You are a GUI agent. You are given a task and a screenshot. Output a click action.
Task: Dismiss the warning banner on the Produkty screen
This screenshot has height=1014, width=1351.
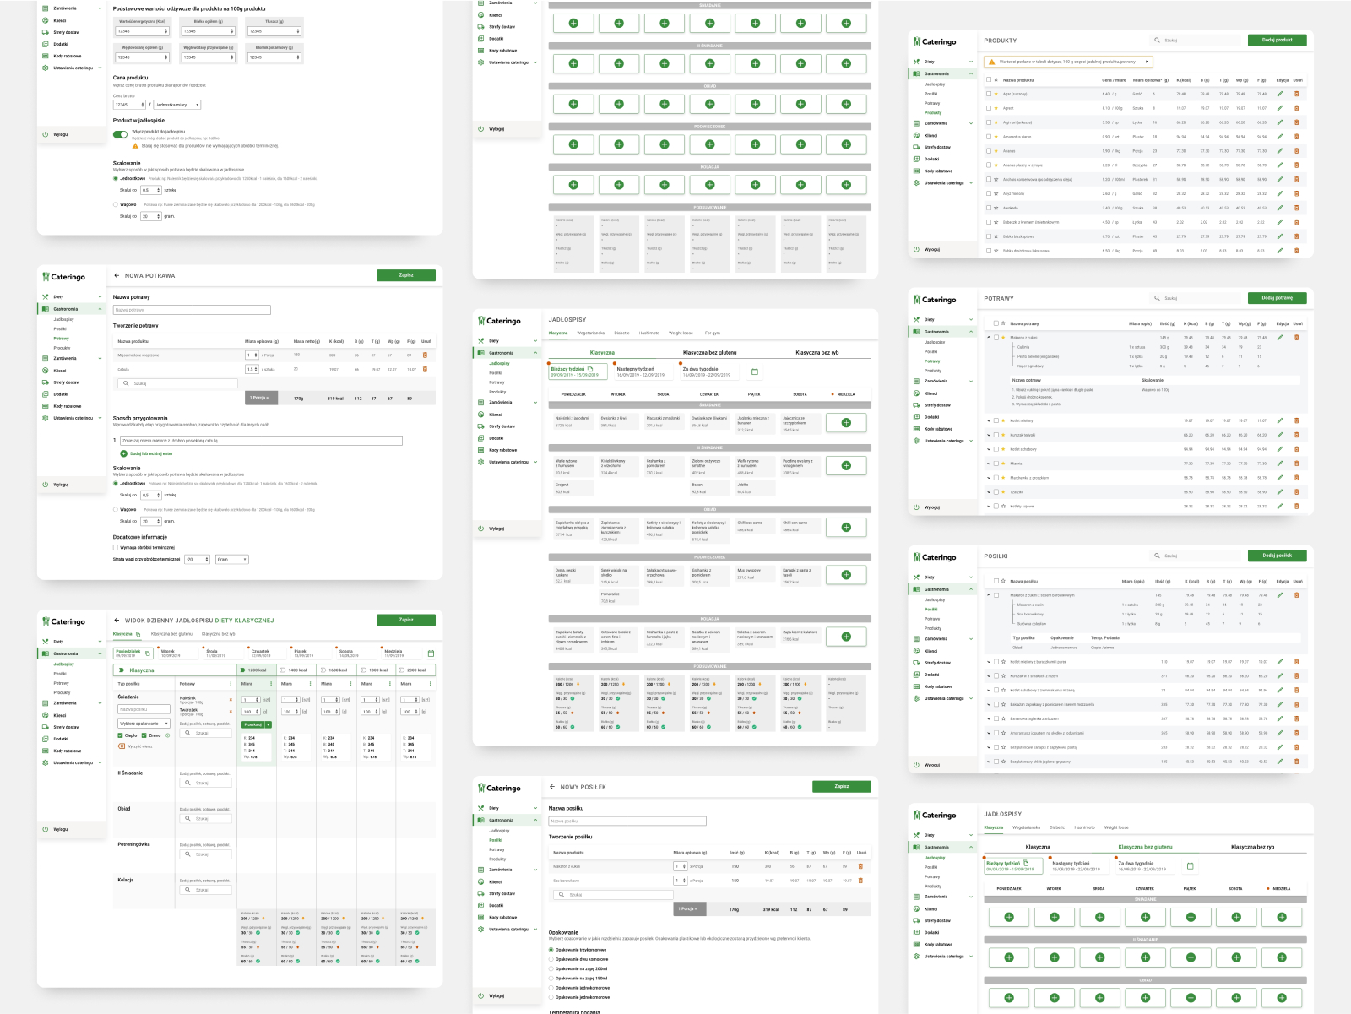[1147, 62]
